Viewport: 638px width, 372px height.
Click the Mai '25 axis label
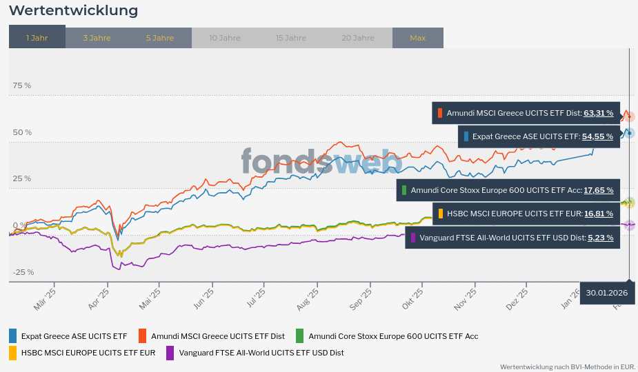tap(150, 299)
